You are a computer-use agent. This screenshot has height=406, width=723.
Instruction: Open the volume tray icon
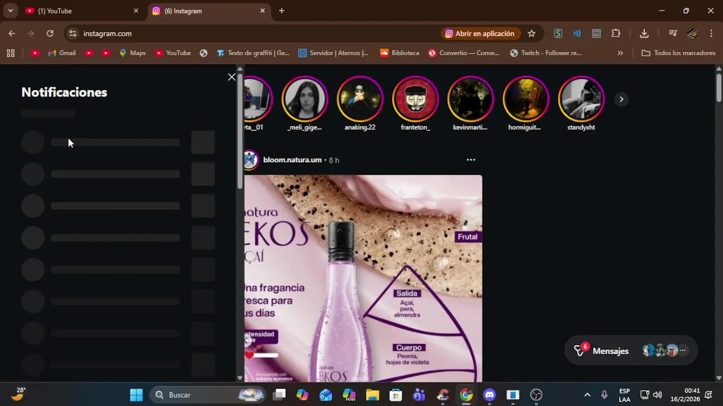point(657,395)
